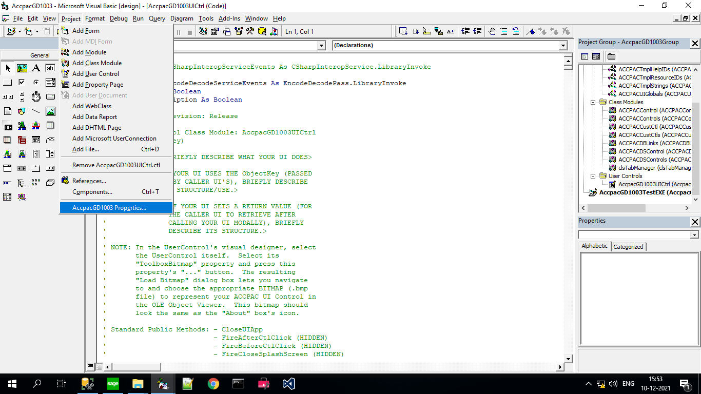This screenshot has height=394, width=701.
Task: Select the PictureBox control in the toolbox
Action: coord(22,68)
